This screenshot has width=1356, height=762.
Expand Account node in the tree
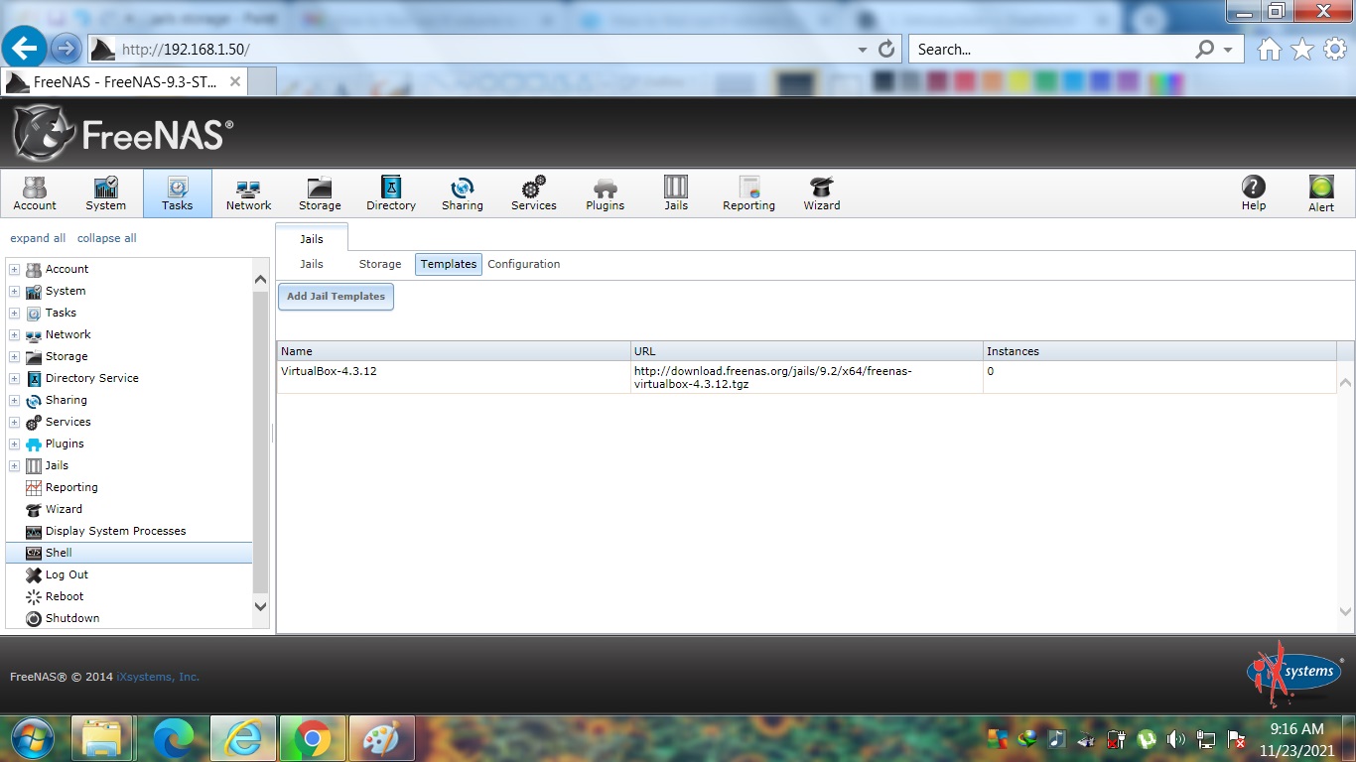(15, 269)
